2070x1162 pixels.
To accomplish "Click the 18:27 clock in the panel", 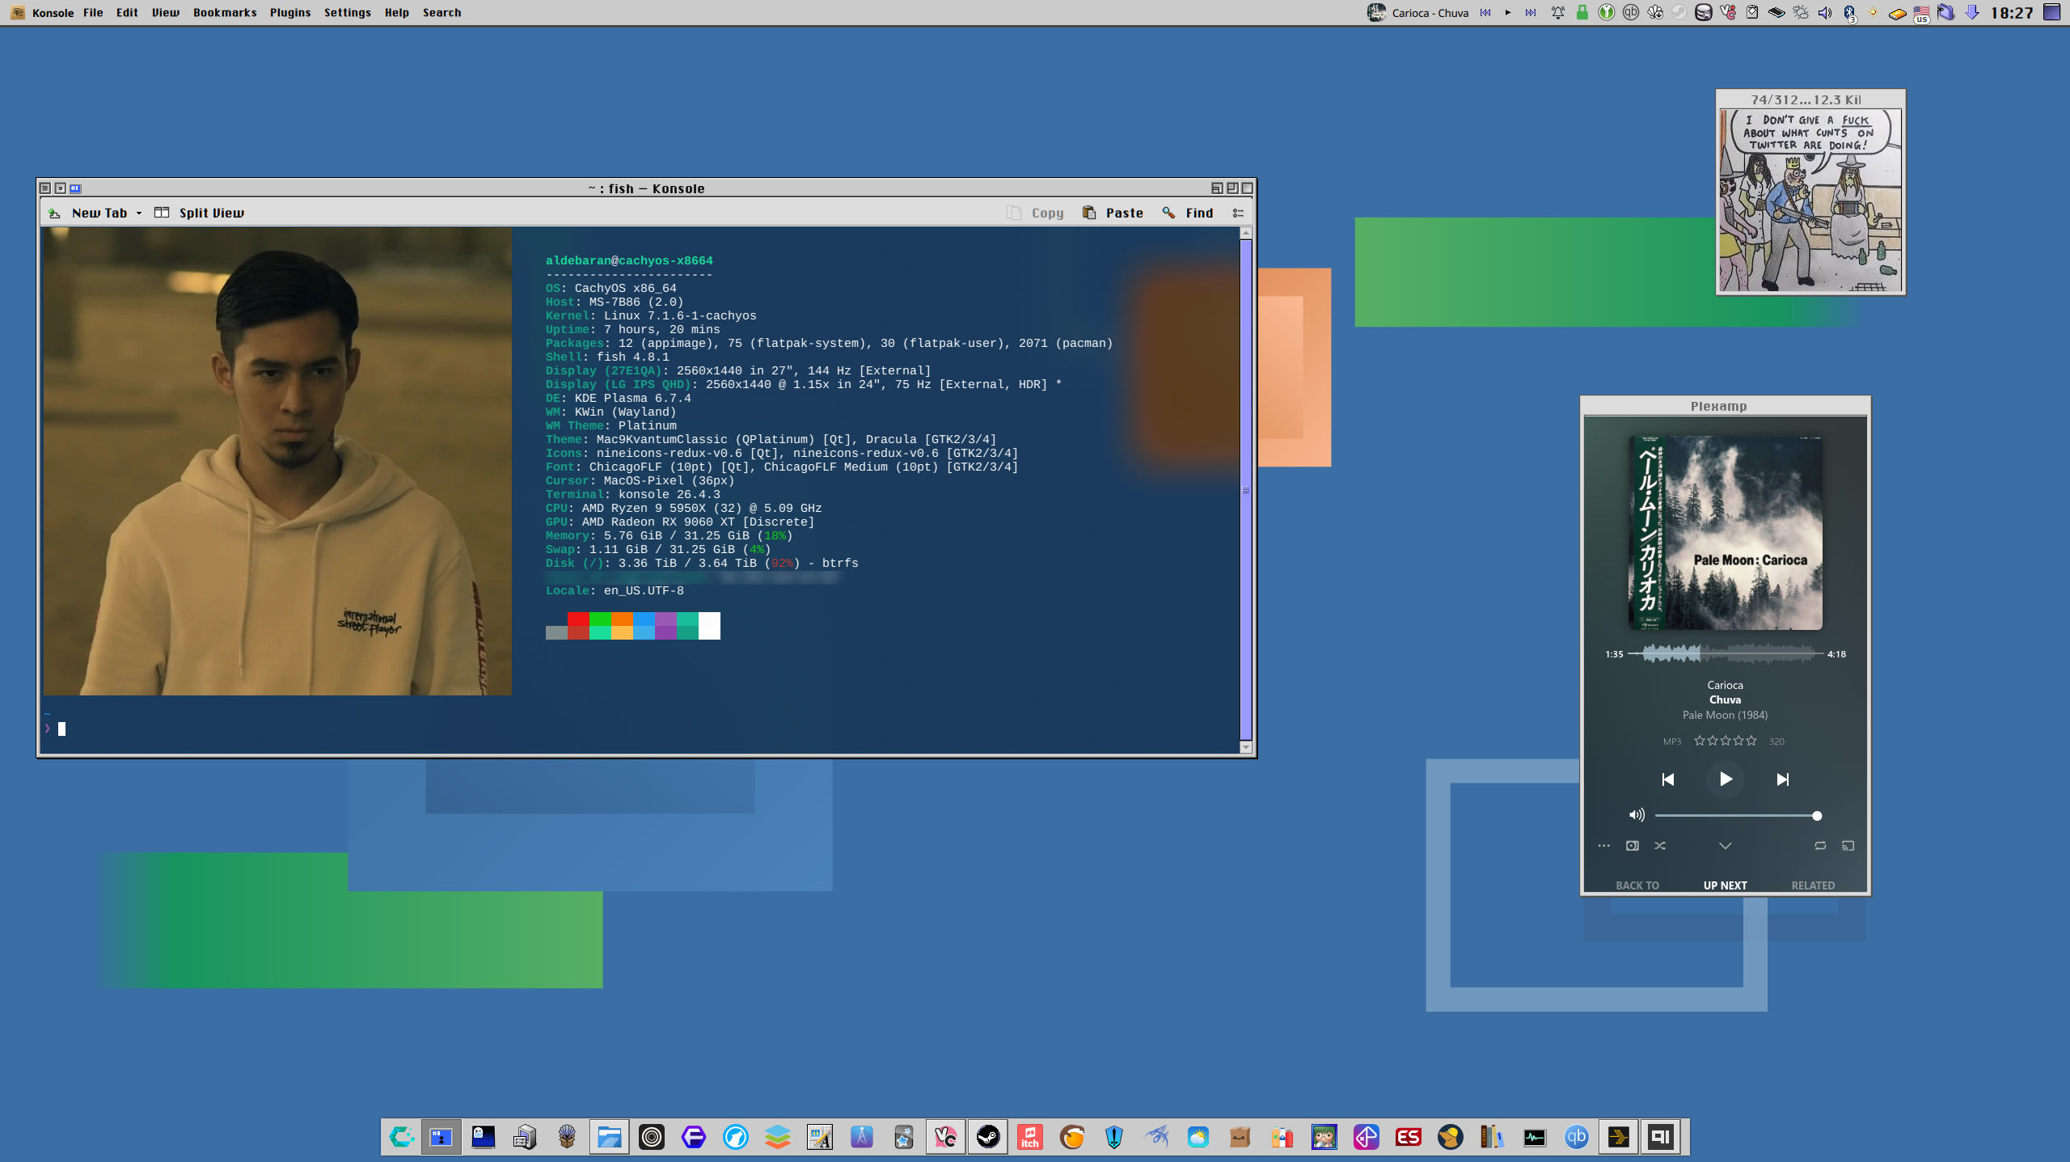I will pyautogui.click(x=2012, y=13).
